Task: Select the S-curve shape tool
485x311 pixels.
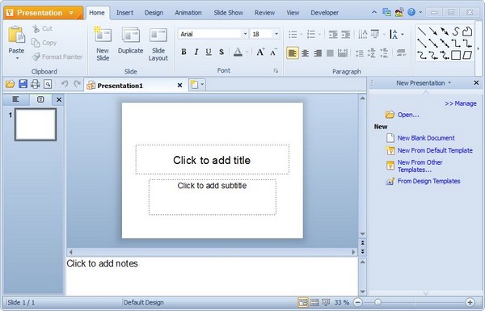Action: [456, 32]
